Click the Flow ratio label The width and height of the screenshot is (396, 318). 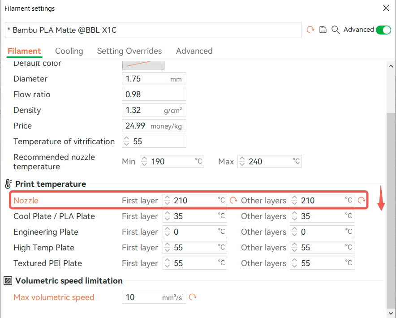(32, 95)
